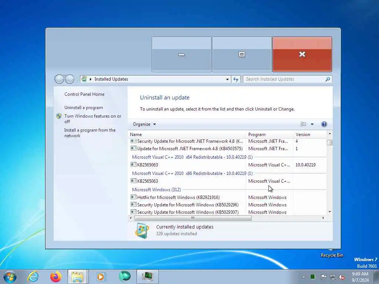The image size is (379, 284).
Task: Launch Internet Explorer from taskbar
Action: [33, 277]
